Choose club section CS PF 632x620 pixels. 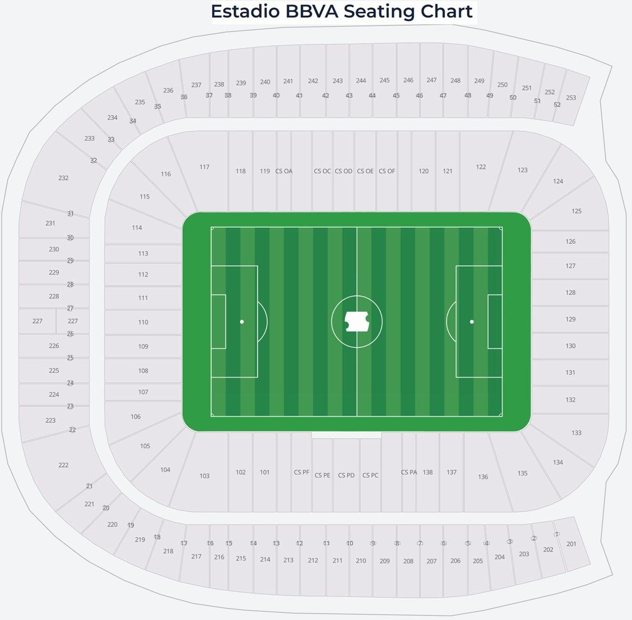(x=302, y=472)
